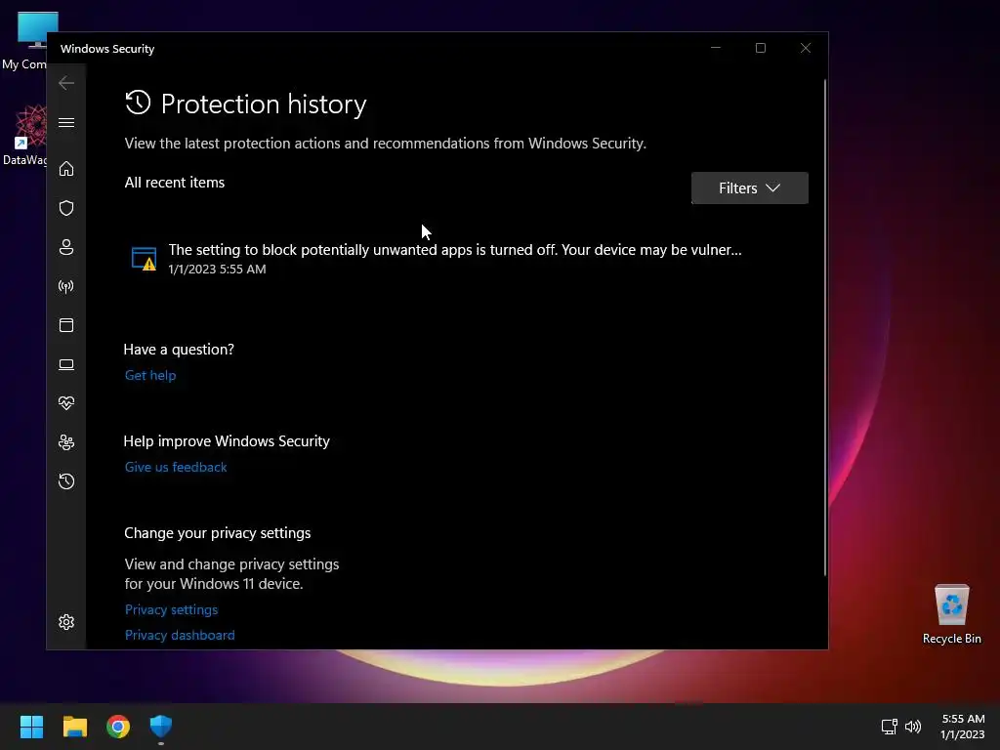Viewport: 1000px width, 750px height.
Task: Go back using the back arrow
Action: point(66,83)
